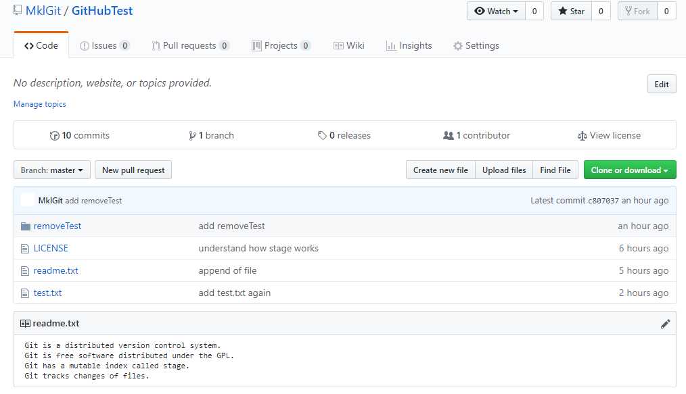Click the Settings gear icon
This screenshot has width=686, height=394.
(x=457, y=46)
